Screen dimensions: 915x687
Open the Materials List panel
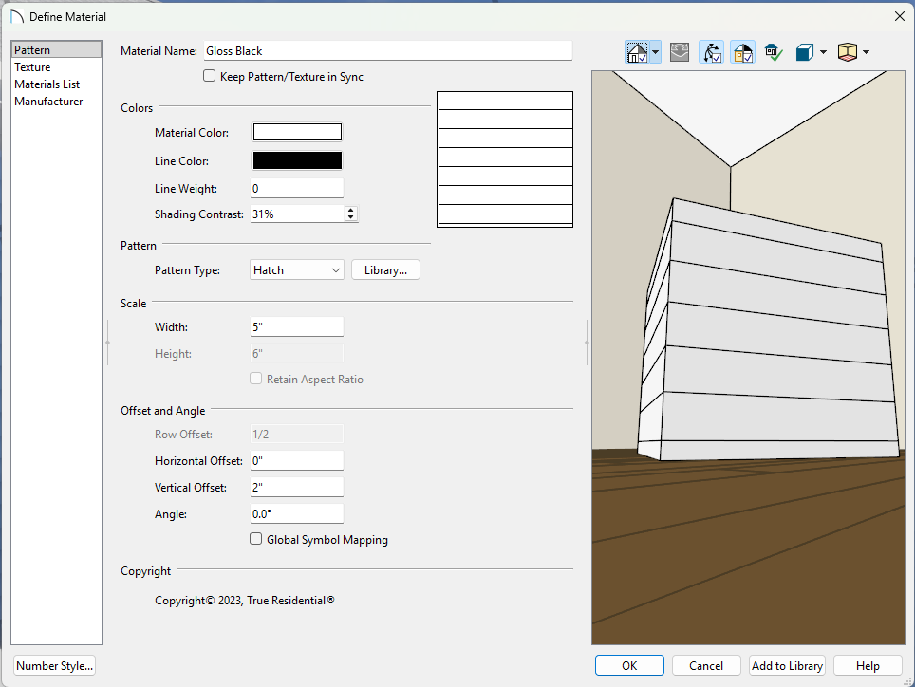[x=47, y=84]
